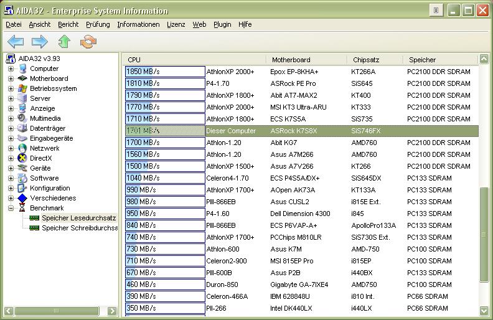493x320 pixels.
Task: Click the Motherboard chip icon in tree
Action: pos(22,78)
